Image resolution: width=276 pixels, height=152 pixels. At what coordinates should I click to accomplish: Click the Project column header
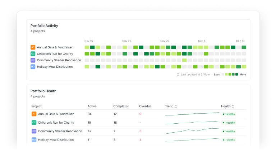coord(36,106)
